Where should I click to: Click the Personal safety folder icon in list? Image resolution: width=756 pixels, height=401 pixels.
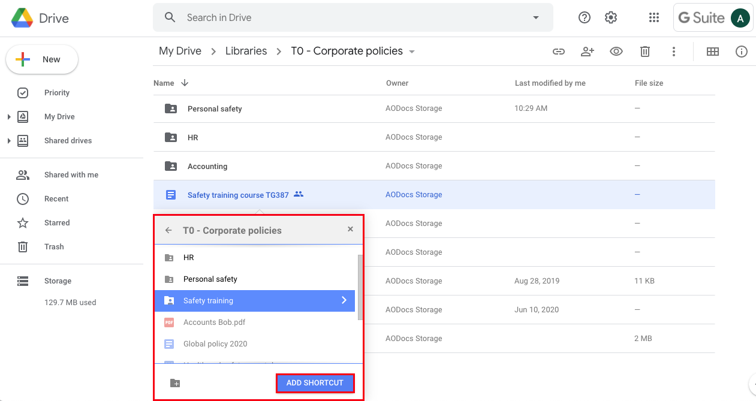click(x=171, y=108)
